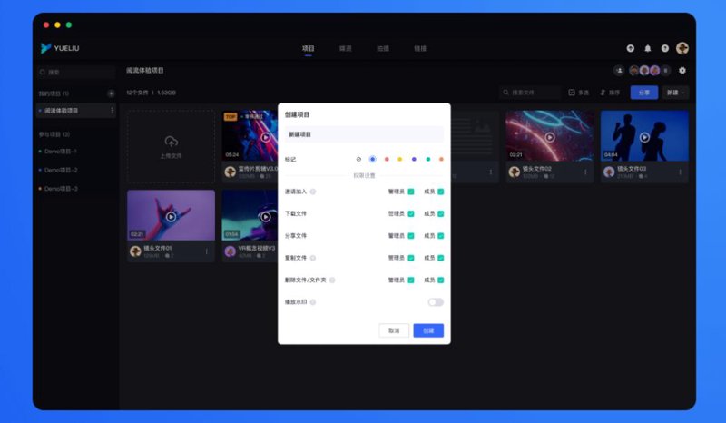Viewport: 726px width, 423px height.
Task: Click the sidebar search box
Action: click(76, 73)
